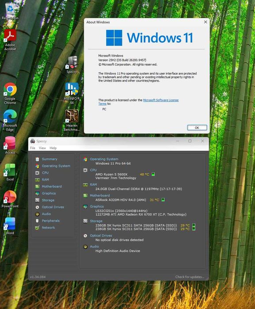The image size is (255, 309).
Task: Click the CPU temperature indicator icon
Action: 153,174
